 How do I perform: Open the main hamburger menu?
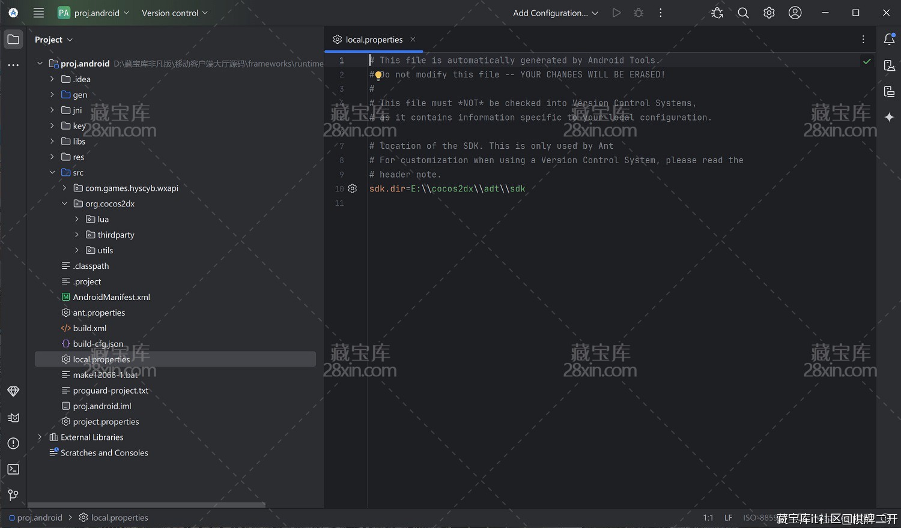point(38,13)
